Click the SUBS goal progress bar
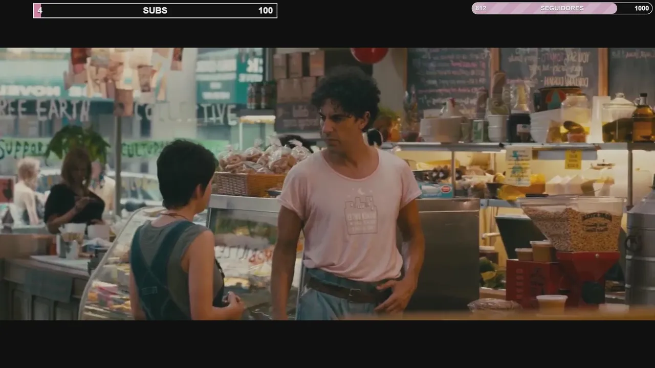655x368 pixels. [x=155, y=11]
